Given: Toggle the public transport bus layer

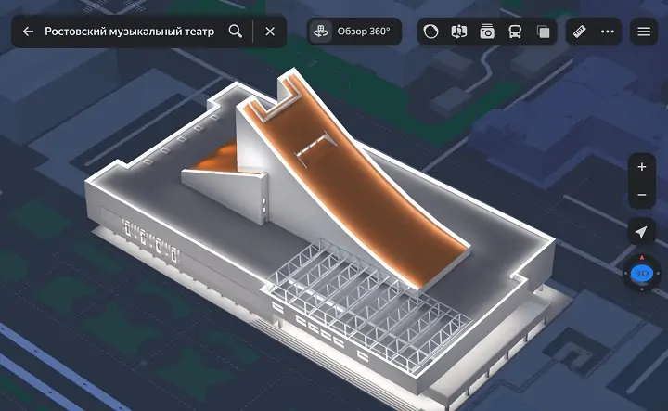Looking at the screenshot, I should point(515,32).
